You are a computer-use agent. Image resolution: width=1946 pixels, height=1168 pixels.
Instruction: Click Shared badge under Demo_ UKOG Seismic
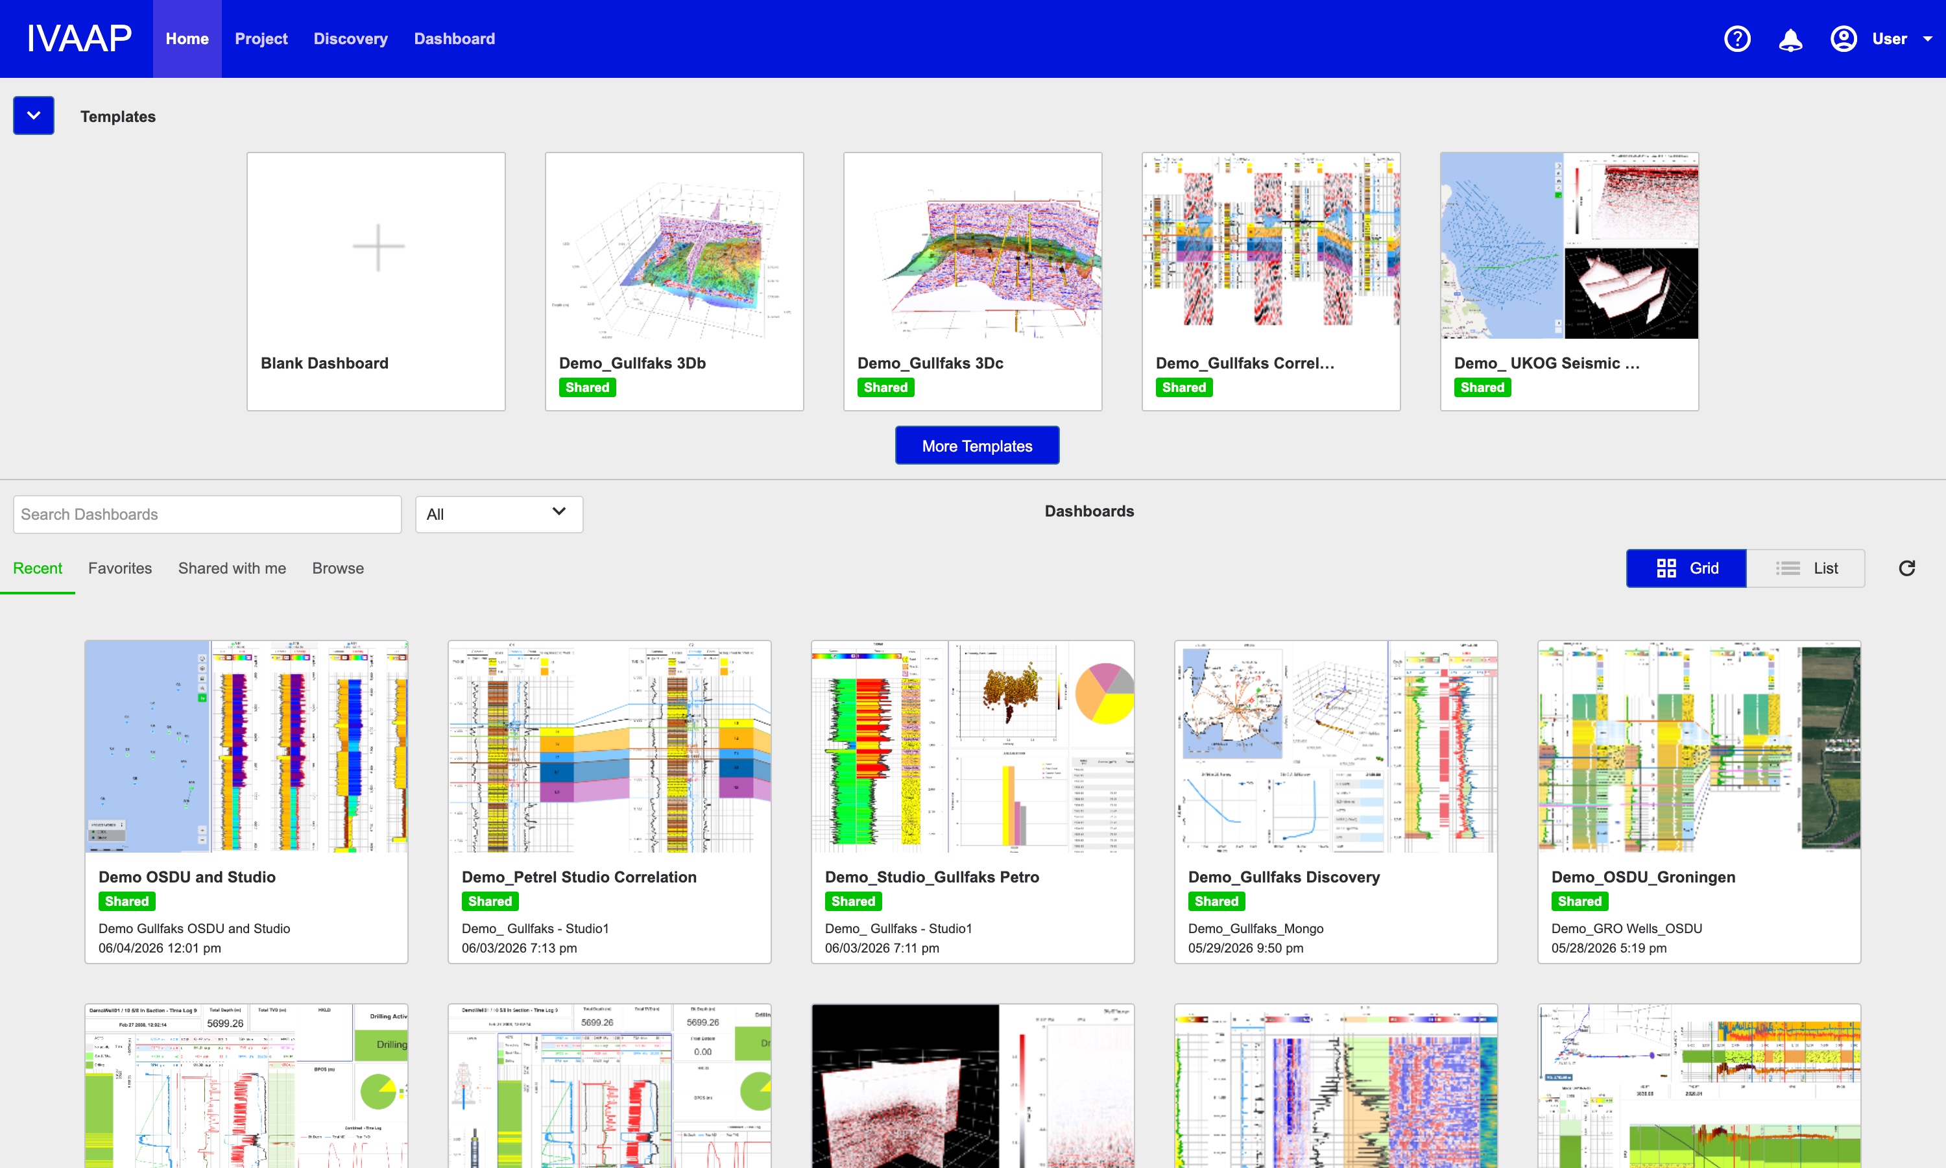click(x=1482, y=387)
